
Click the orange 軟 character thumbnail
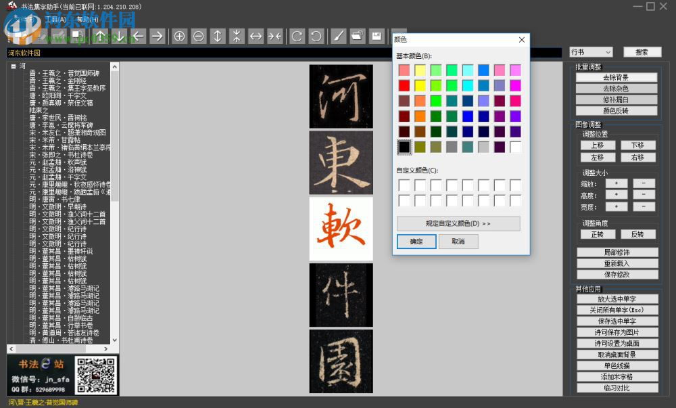(x=341, y=229)
